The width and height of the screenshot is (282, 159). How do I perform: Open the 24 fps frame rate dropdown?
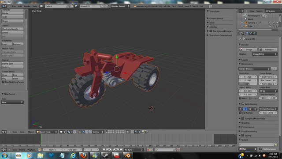point(268,91)
